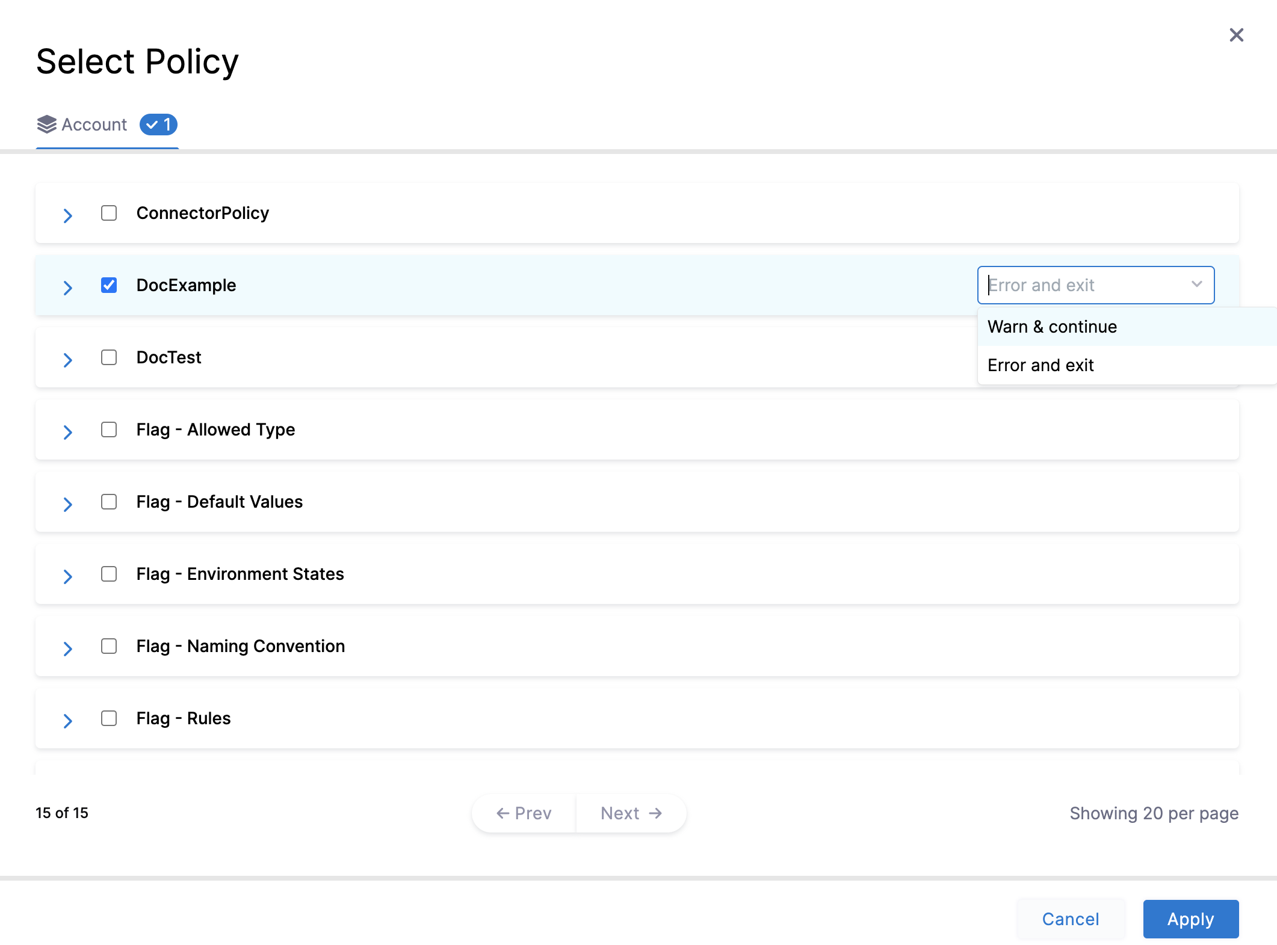1277x945 pixels.
Task: Enable the Flag - Environment States checkbox
Action: coord(109,574)
